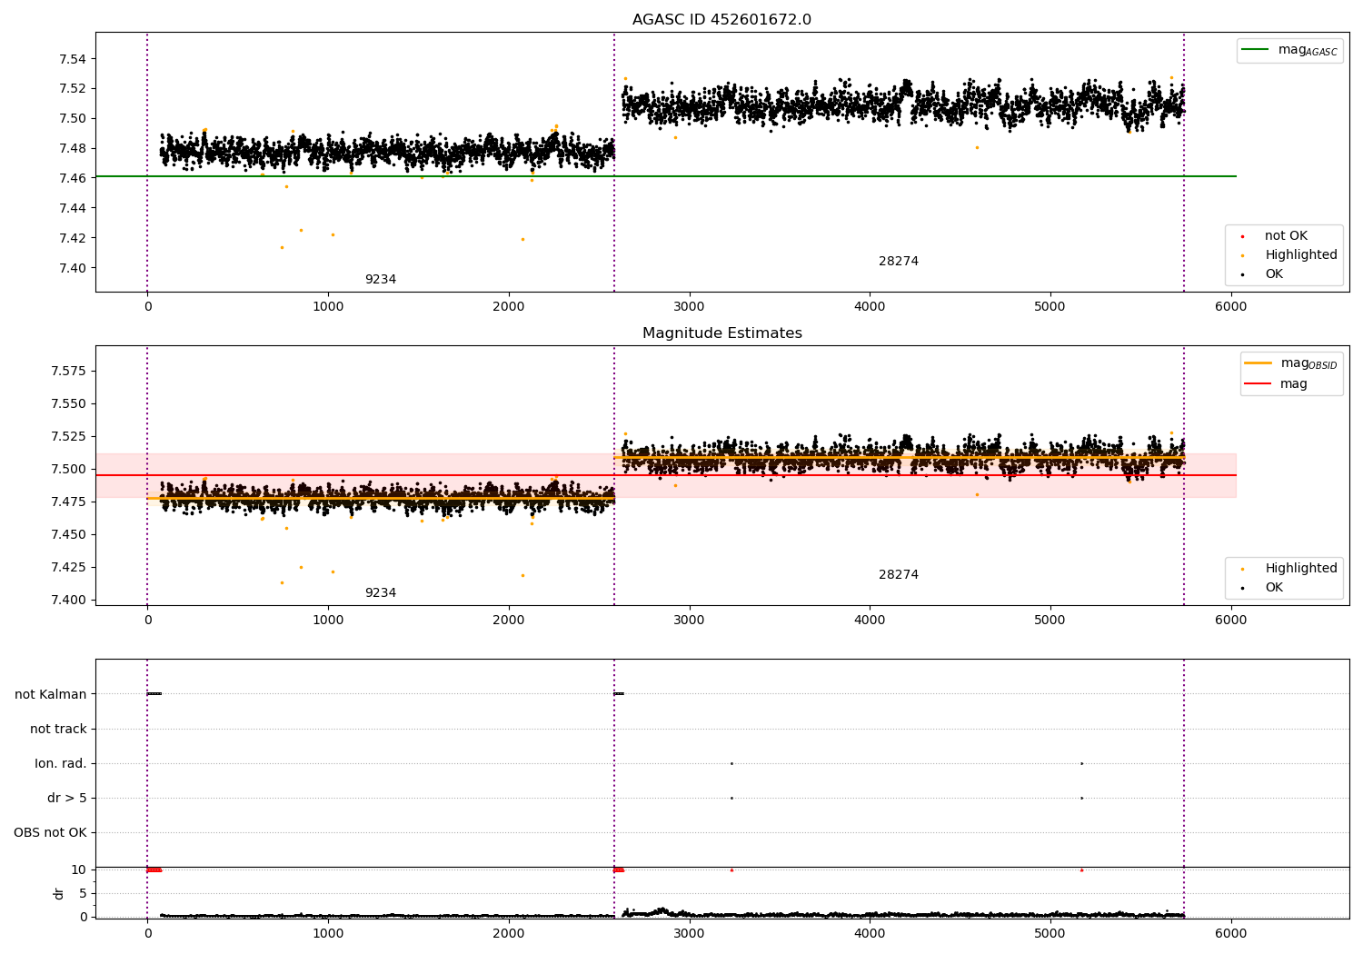Screen dimensions: 1363x954
Task: Click the 'not Kalman' axis label
Action: click(51, 694)
